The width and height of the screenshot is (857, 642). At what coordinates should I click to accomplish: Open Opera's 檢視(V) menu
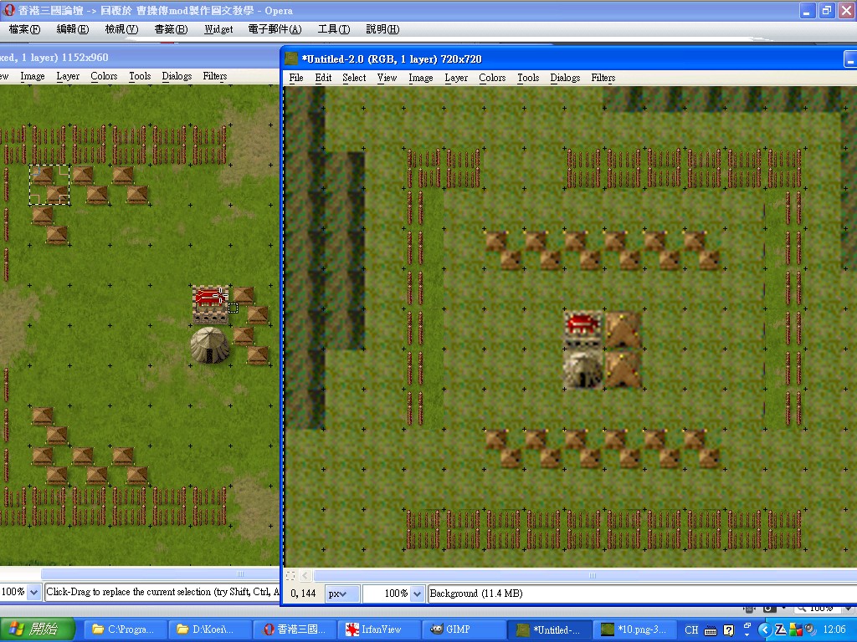[121, 29]
